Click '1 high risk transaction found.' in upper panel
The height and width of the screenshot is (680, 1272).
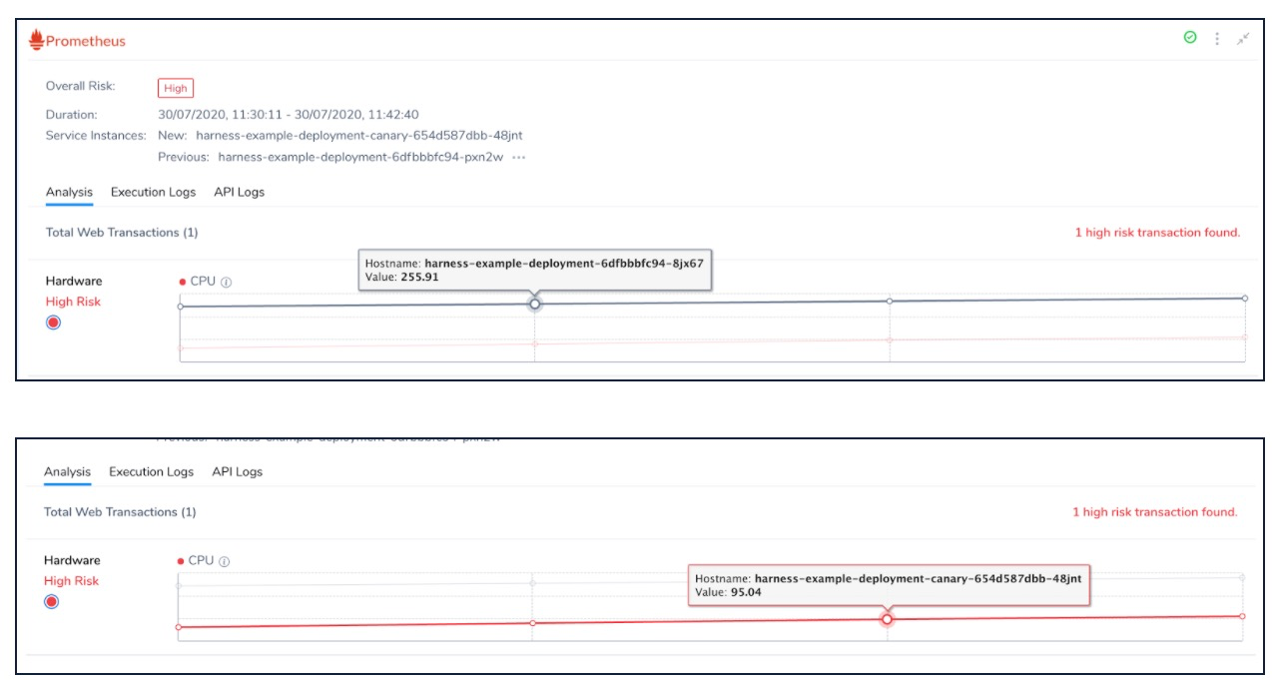(1157, 233)
